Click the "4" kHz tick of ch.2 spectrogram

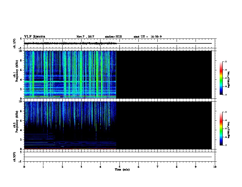pyautogui.click(x=21, y=130)
